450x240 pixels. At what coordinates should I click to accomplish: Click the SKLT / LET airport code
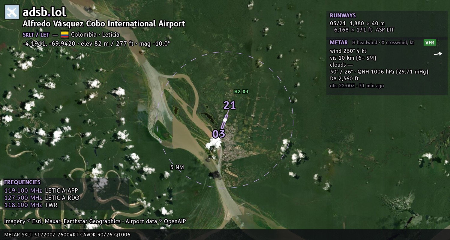pos(36,35)
